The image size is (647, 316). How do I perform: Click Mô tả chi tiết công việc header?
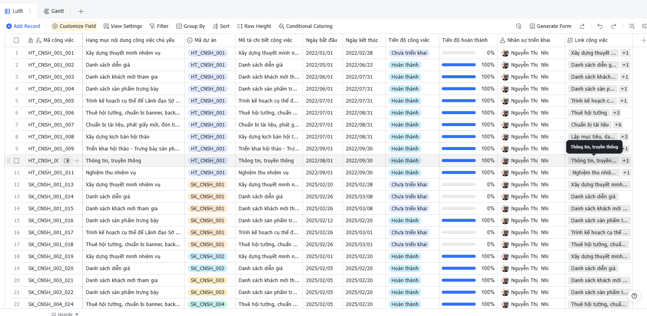click(x=269, y=40)
